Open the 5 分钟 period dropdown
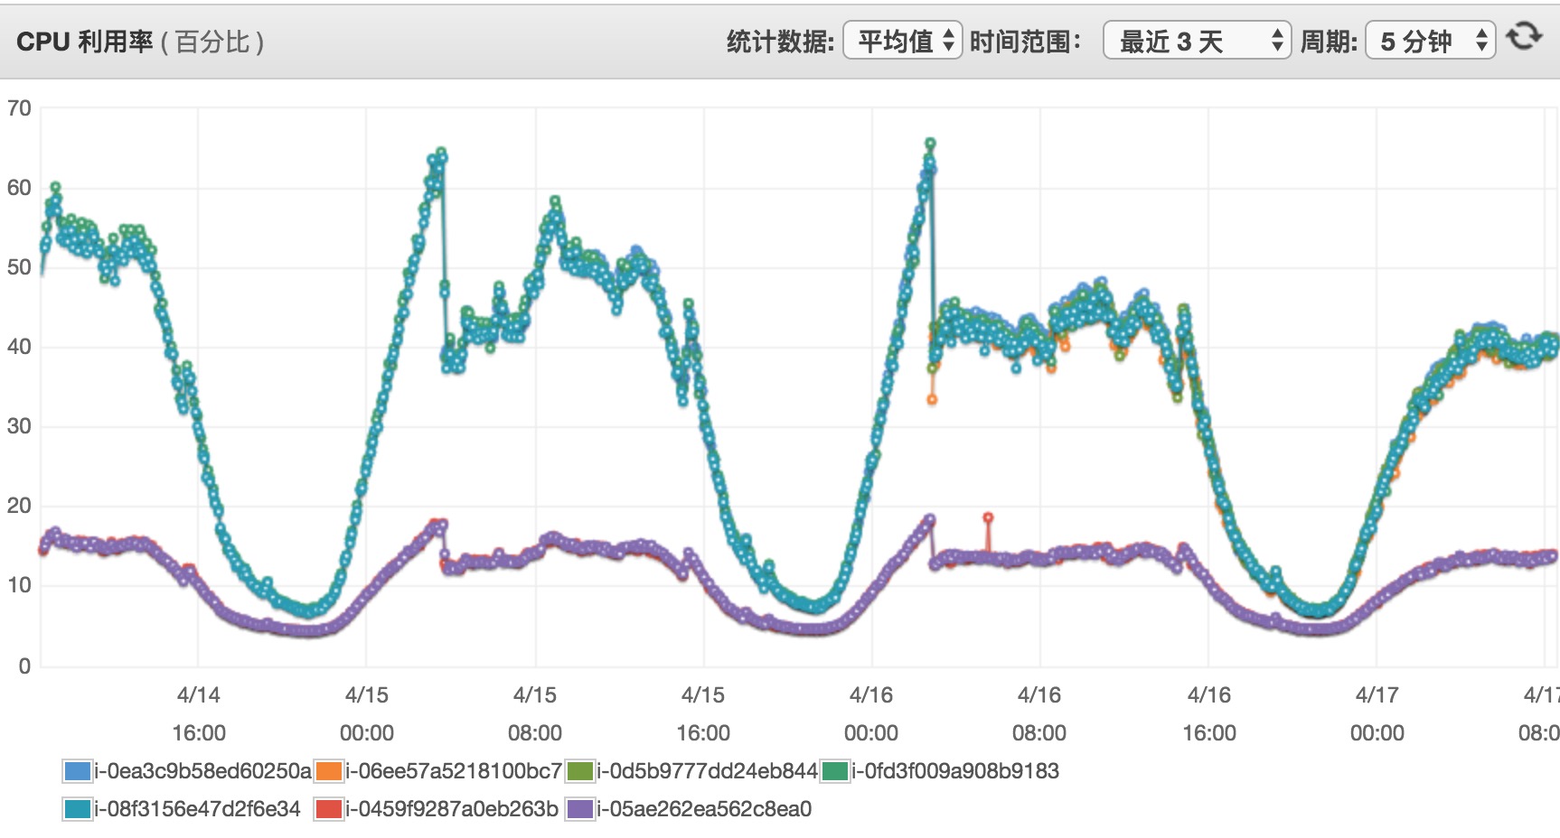Viewport: 1560px width, 838px height. point(1430,41)
